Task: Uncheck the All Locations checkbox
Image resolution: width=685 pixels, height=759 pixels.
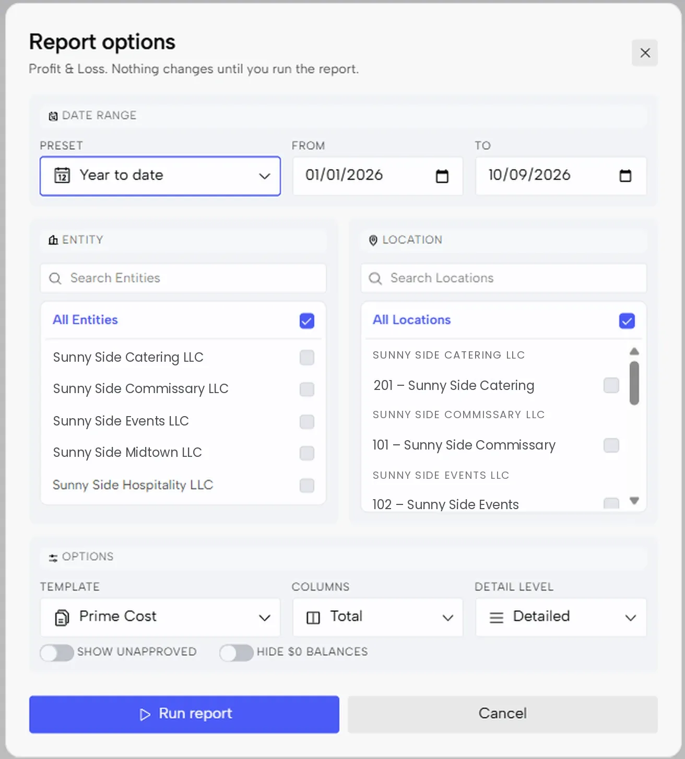Action: [627, 320]
